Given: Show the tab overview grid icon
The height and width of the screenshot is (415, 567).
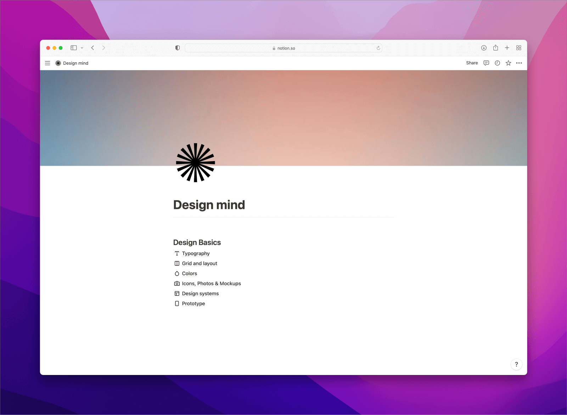Looking at the screenshot, I should click(x=519, y=48).
